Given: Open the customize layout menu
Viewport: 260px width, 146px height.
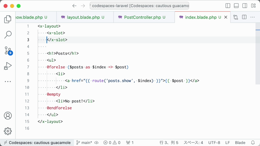Looking at the screenshot, I should 253,6.
